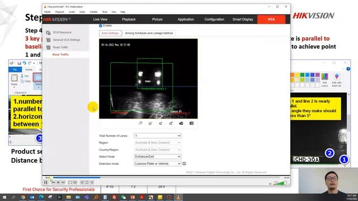
Task: Open Outlook from the taskbar
Action: coord(32,197)
